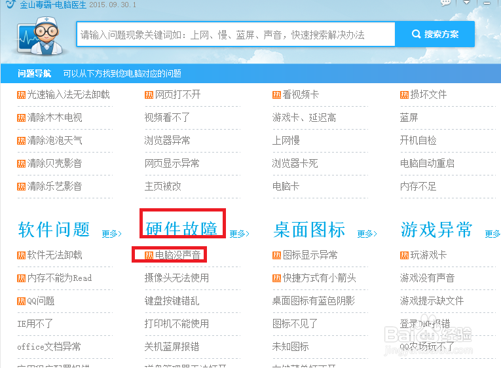The image size is (501, 368).
Task: Click the hot badge beside 看视频卡
Action: coord(277,95)
